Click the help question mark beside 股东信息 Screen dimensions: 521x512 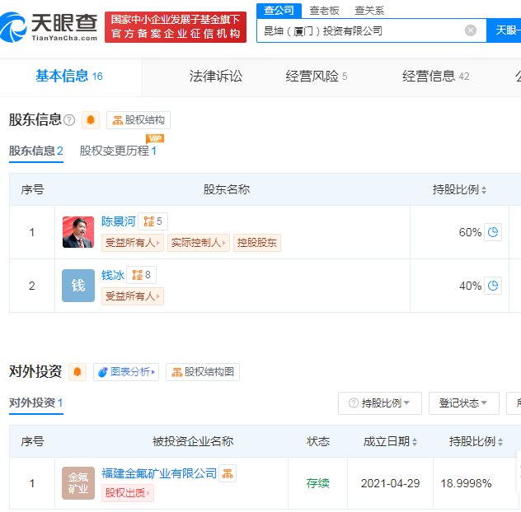coord(69,120)
